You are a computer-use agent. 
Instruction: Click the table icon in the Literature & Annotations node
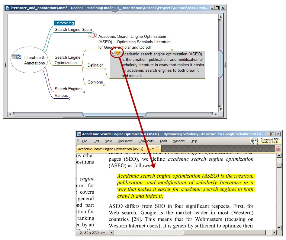14,57
